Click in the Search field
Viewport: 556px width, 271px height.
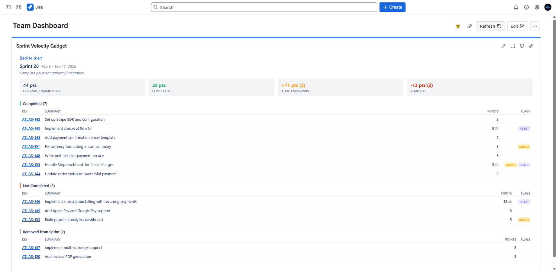264,7
